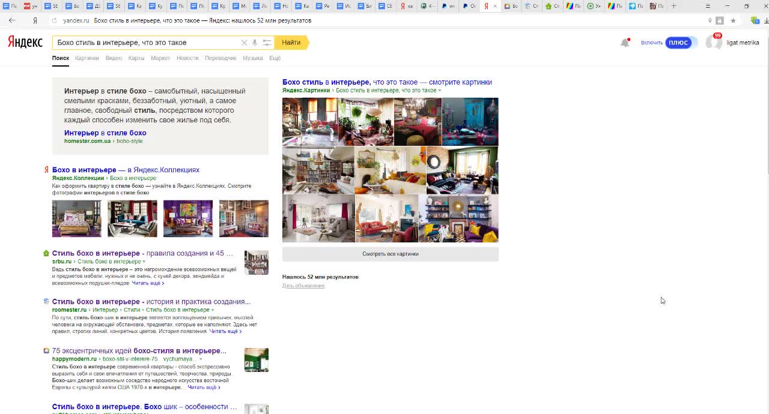The height and width of the screenshot is (414, 769).
Task: Click the 'Дать объявление' link
Action: 303,286
